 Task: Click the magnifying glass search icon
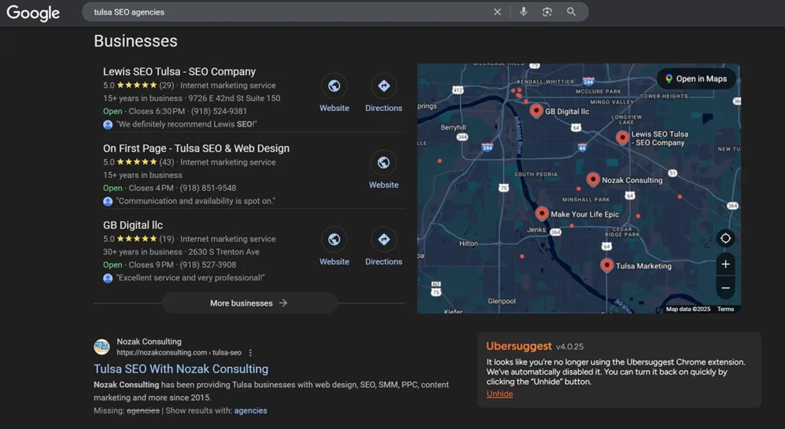pos(571,11)
